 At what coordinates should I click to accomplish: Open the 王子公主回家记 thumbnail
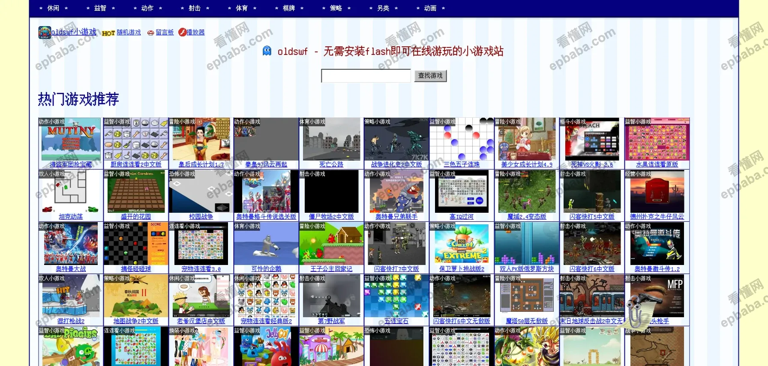point(331,244)
